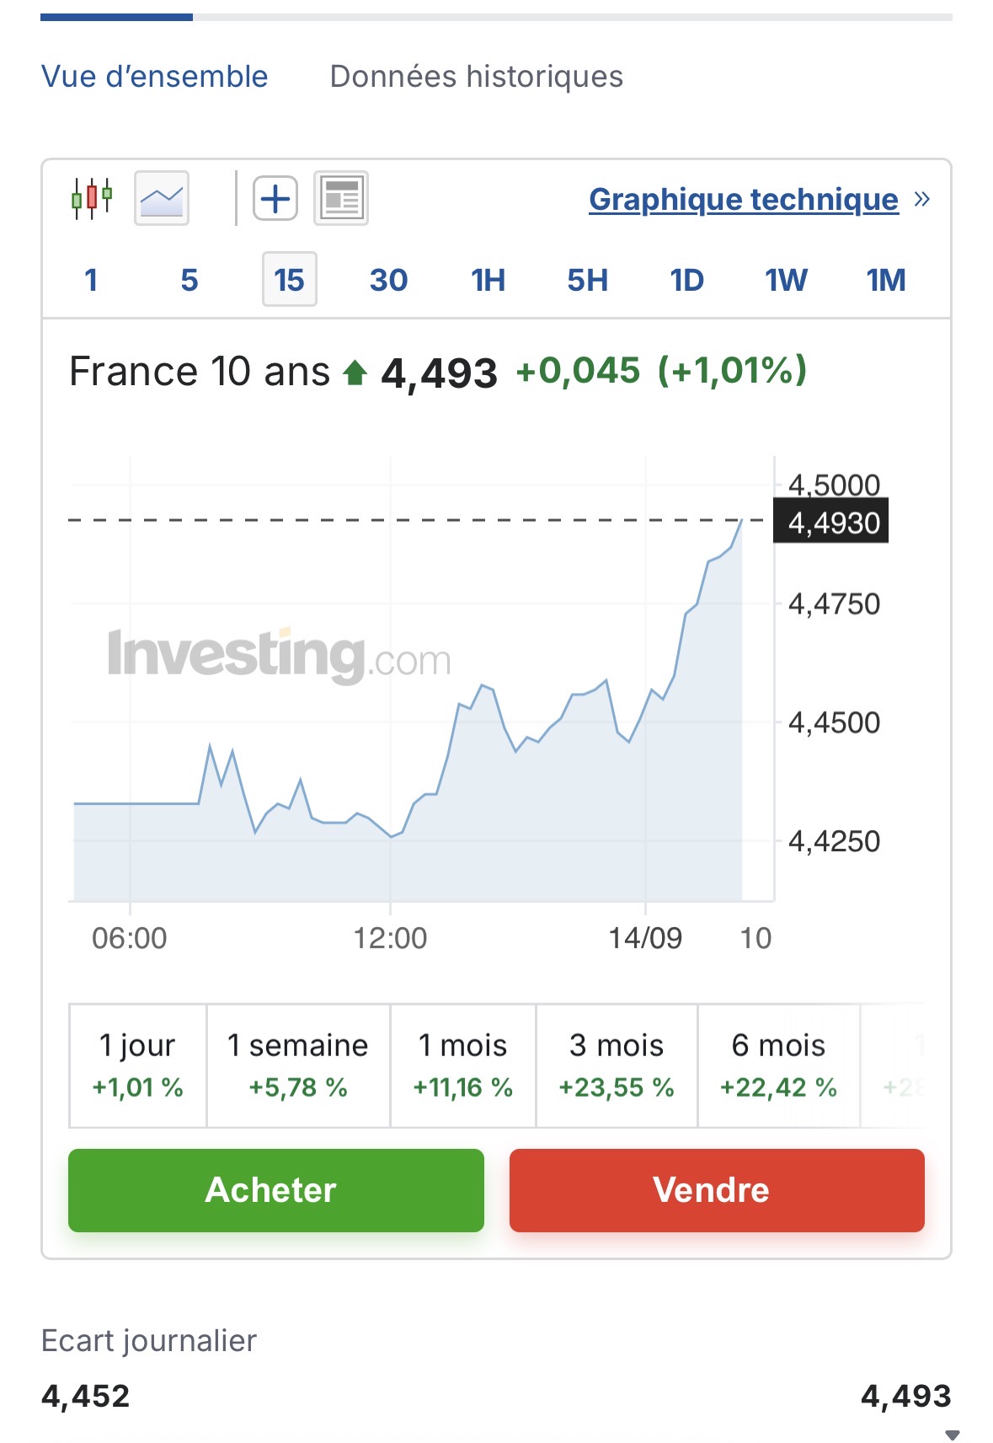Viewport: 993px width, 1443px height.
Task: Click the green up arrow beside France 10 ans
Action: 355,372
